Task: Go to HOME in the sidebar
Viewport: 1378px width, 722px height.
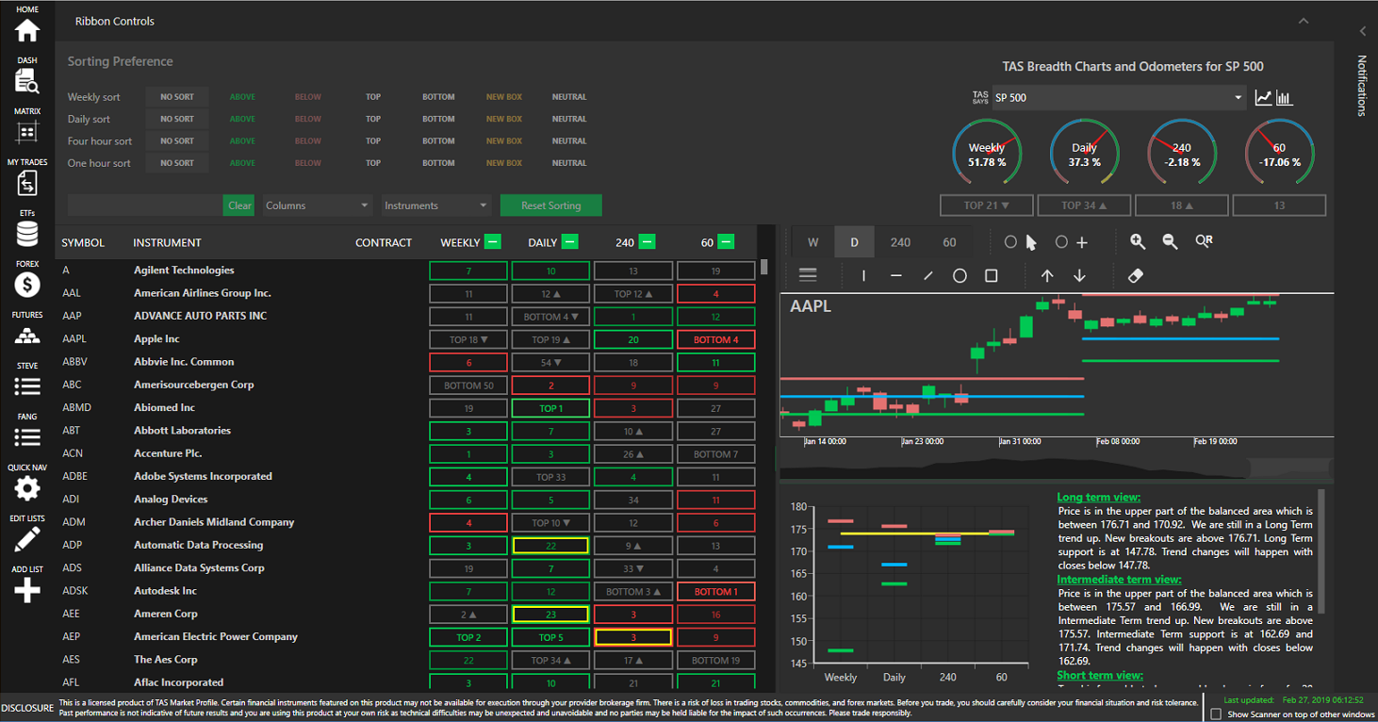Action: (27, 30)
